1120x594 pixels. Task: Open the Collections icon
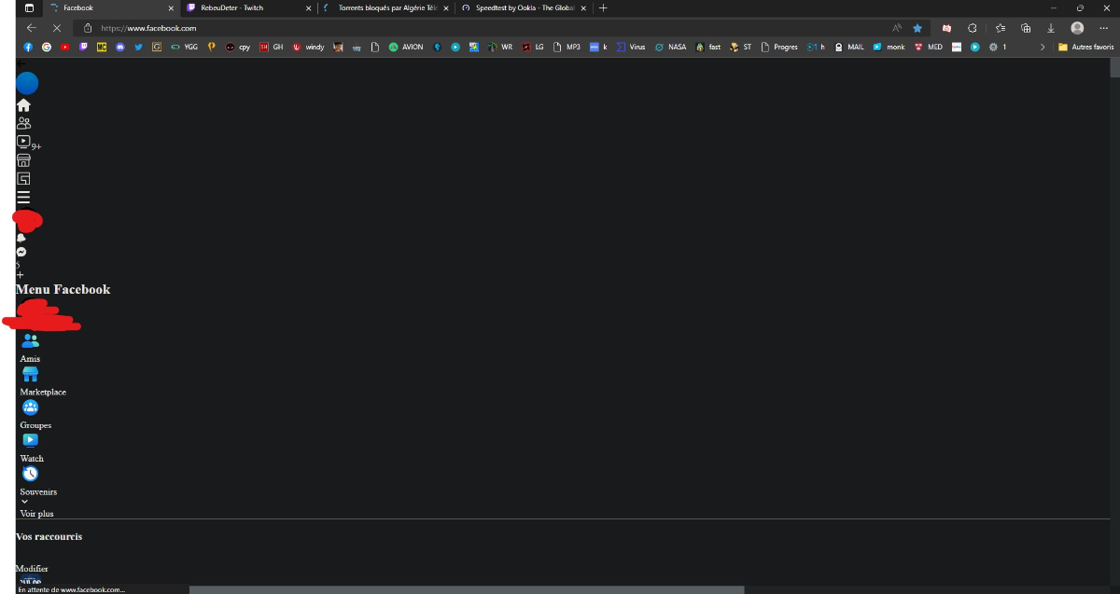1026,28
